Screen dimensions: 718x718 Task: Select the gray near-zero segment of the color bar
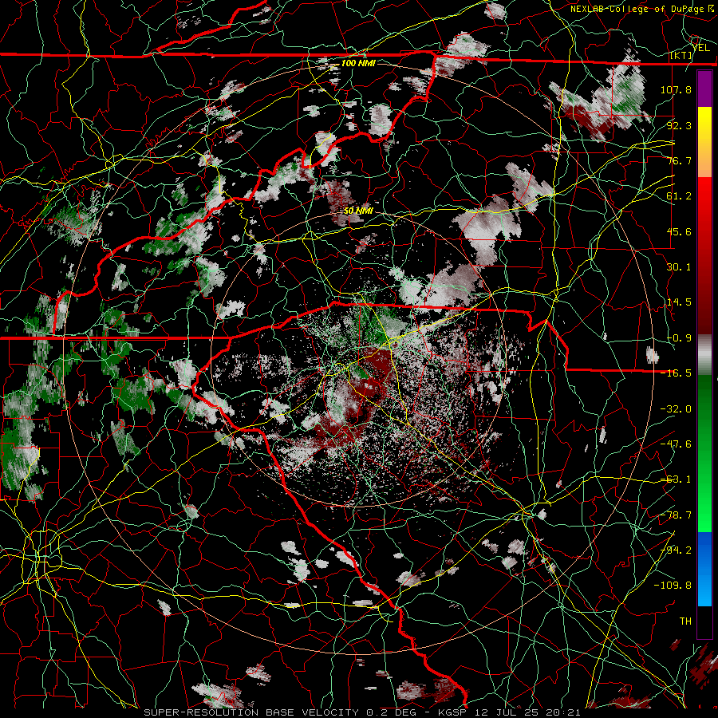pos(704,355)
